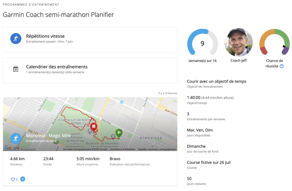The image size is (292, 191).
Task: Click the Biodôme de Montréal place label on map
Action: pos(102,143)
